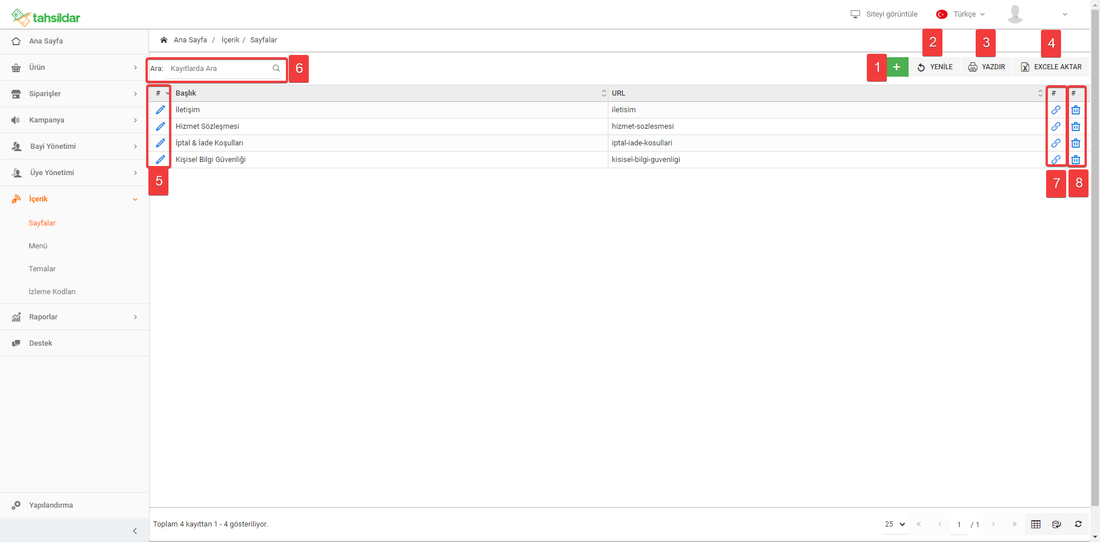
Task: Expand the Kampanya sidebar menu
Action: (74, 120)
